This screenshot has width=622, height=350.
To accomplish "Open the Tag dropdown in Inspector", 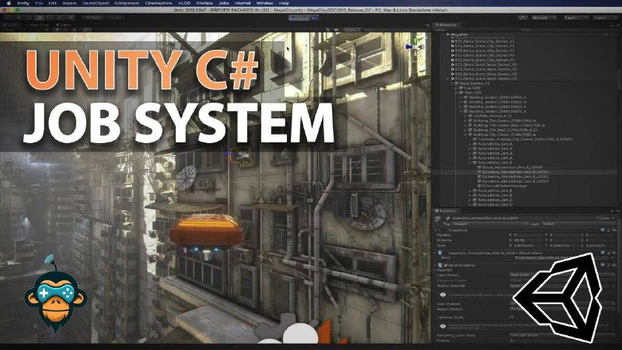I will click(490, 224).
